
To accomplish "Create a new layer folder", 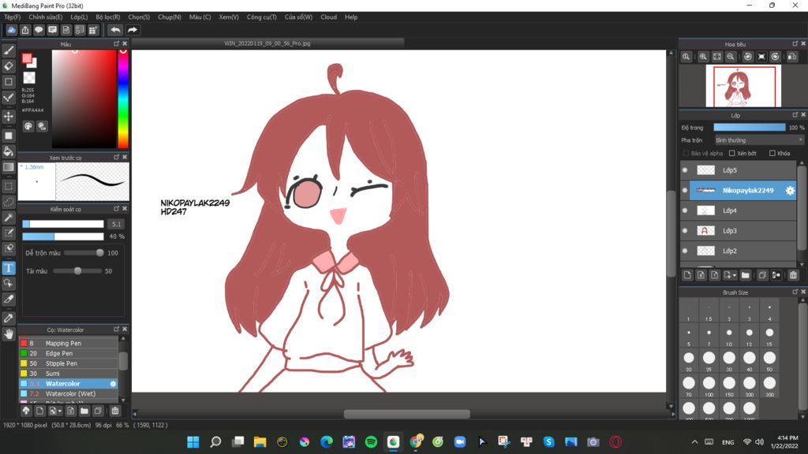I will [746, 275].
